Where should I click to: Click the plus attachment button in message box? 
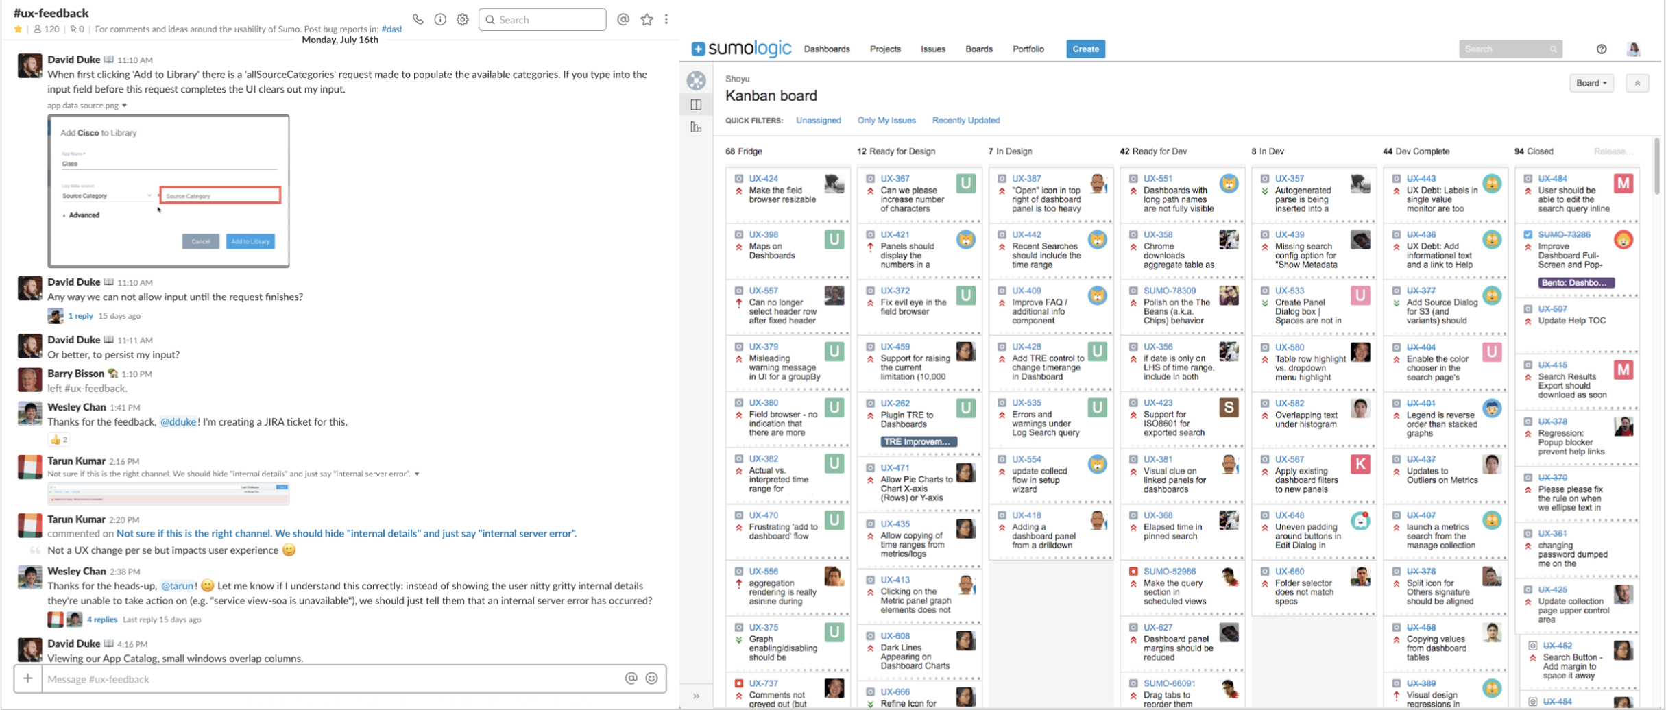click(x=27, y=678)
